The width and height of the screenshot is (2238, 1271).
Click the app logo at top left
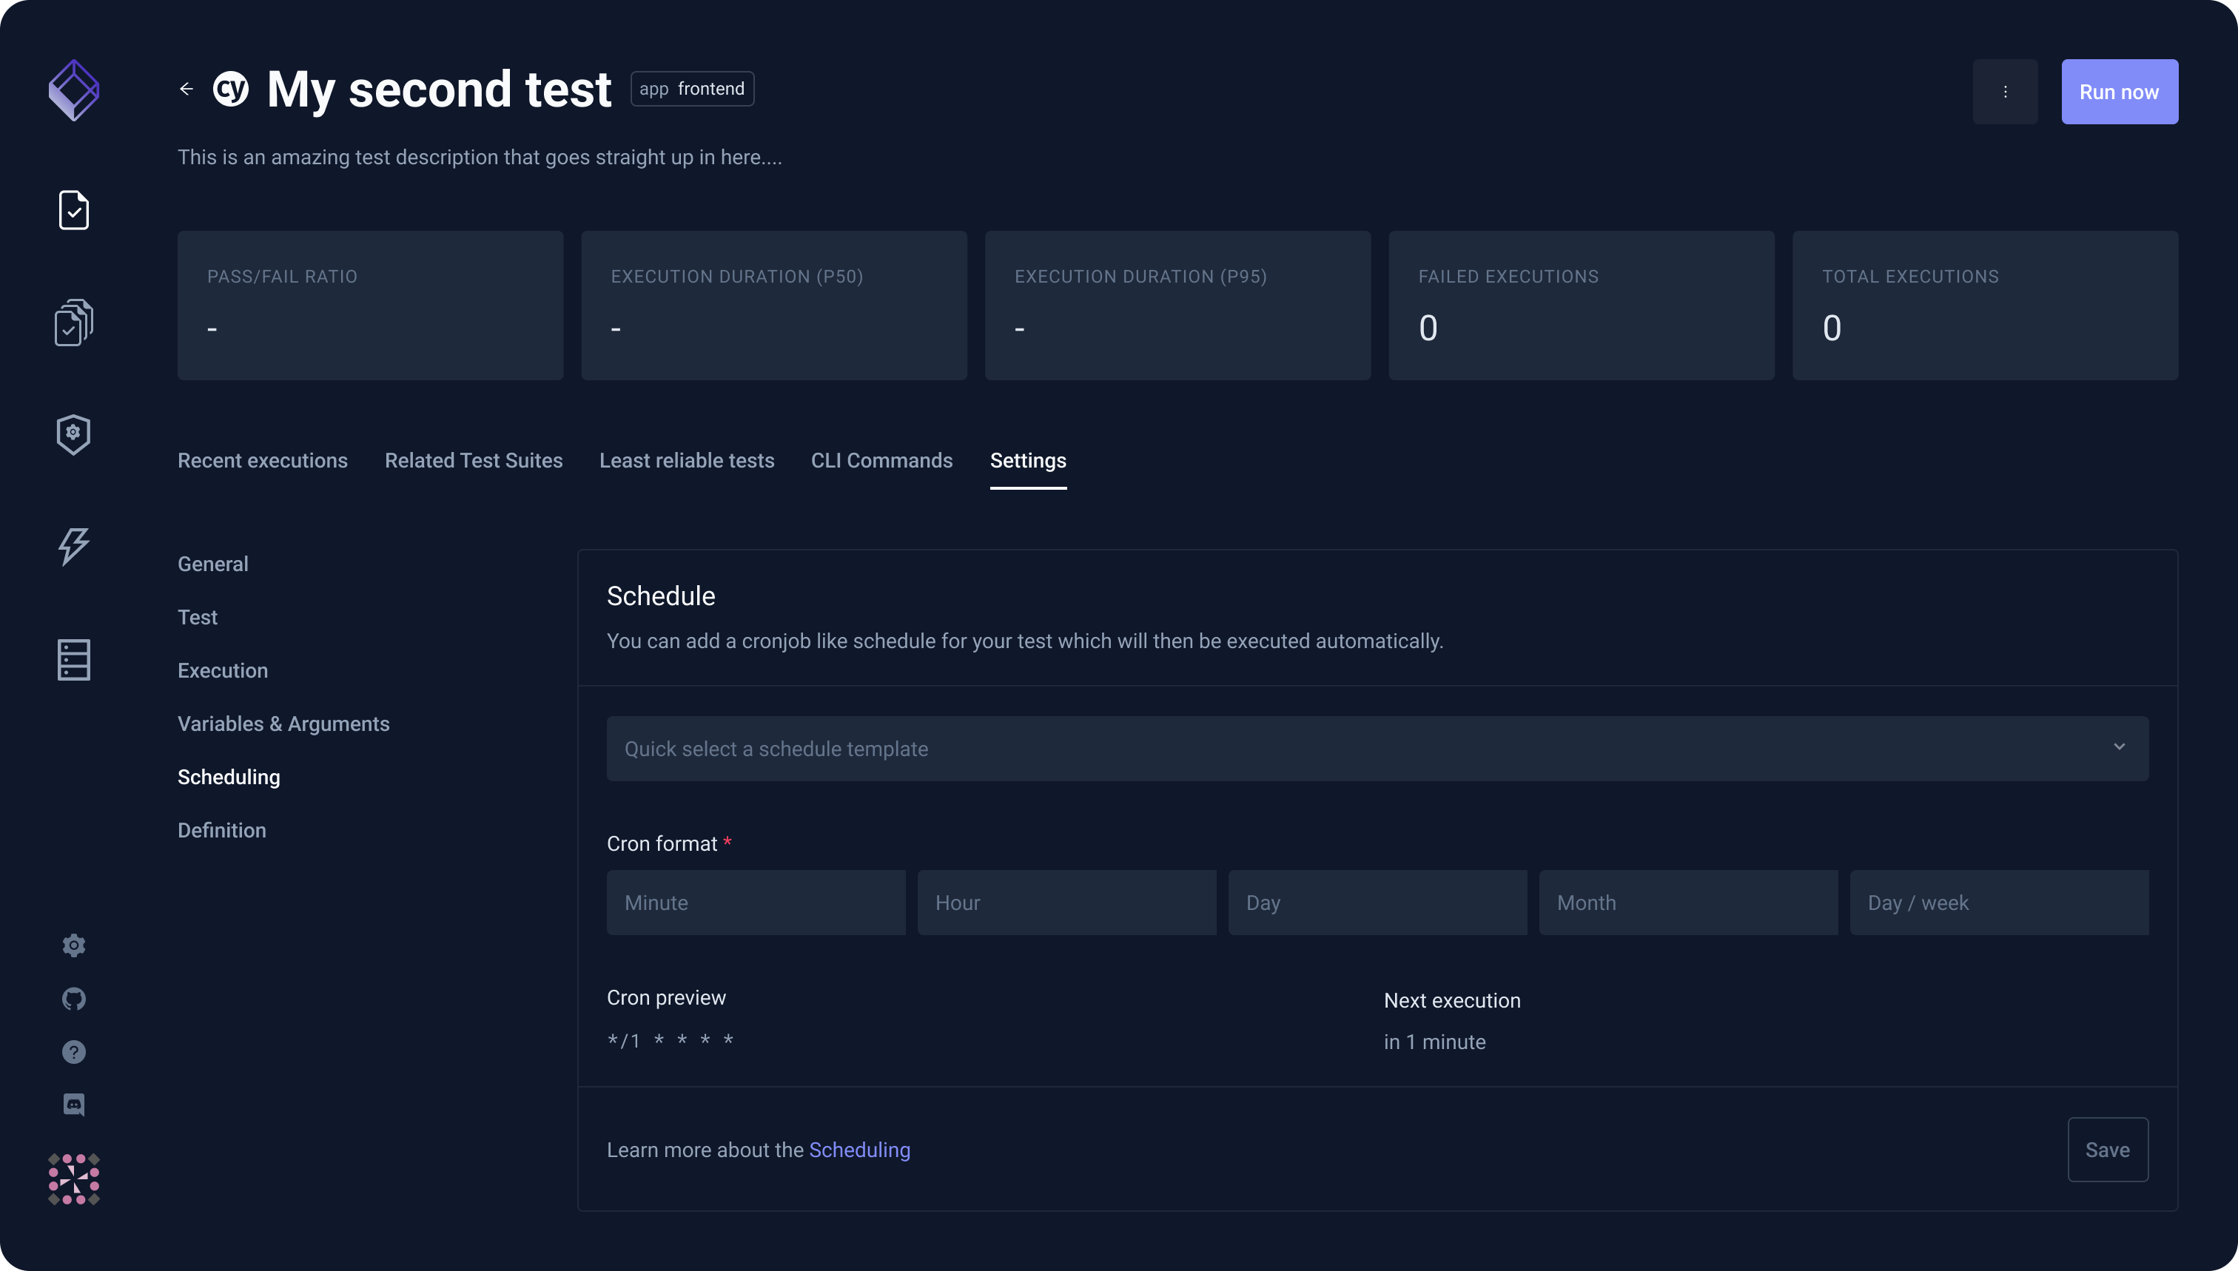[74, 89]
